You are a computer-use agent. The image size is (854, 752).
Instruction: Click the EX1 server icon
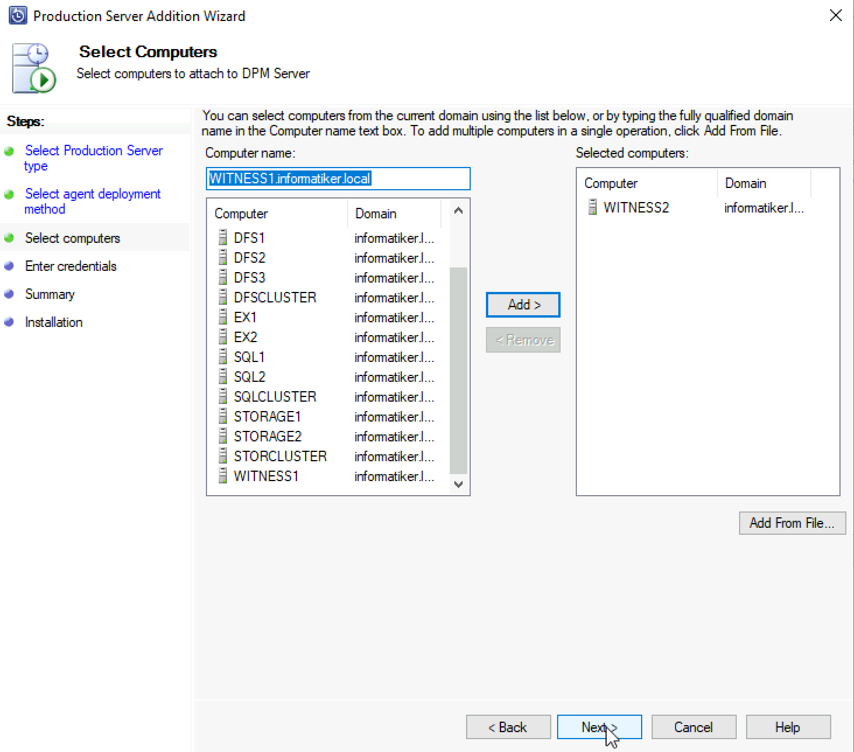[x=222, y=317]
